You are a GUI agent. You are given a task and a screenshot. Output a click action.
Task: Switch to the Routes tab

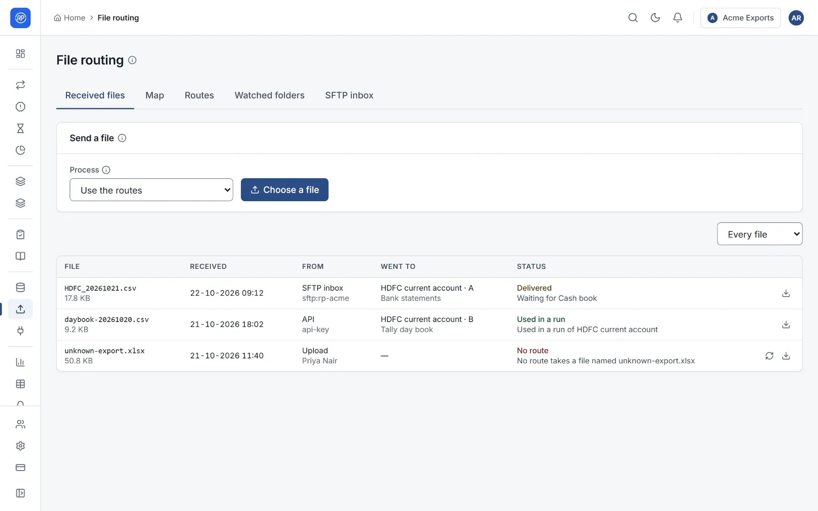199,95
